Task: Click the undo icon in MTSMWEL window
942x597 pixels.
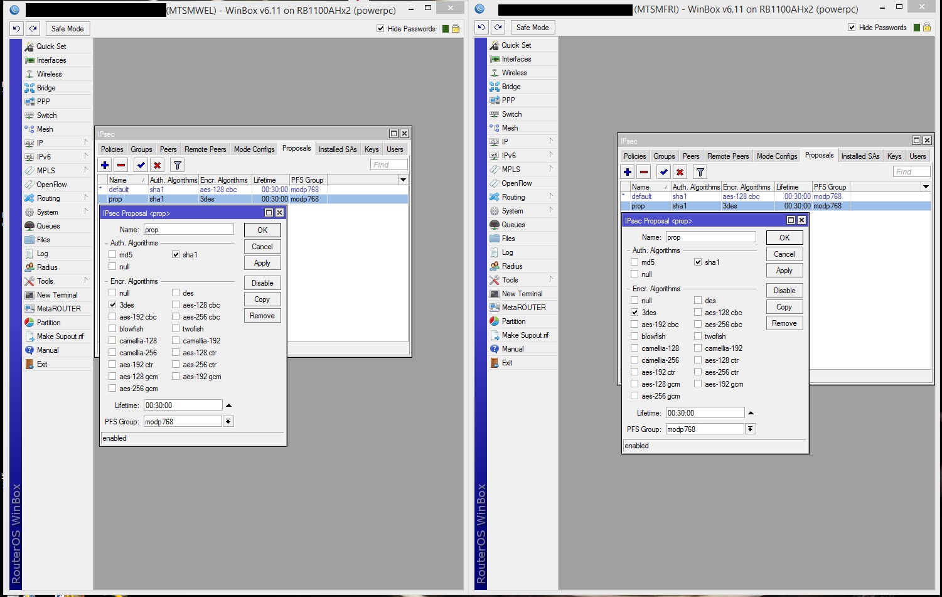Action: pos(16,28)
